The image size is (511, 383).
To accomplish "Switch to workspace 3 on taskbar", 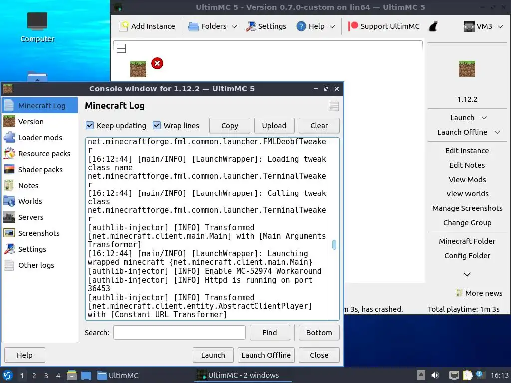I will tap(46, 376).
